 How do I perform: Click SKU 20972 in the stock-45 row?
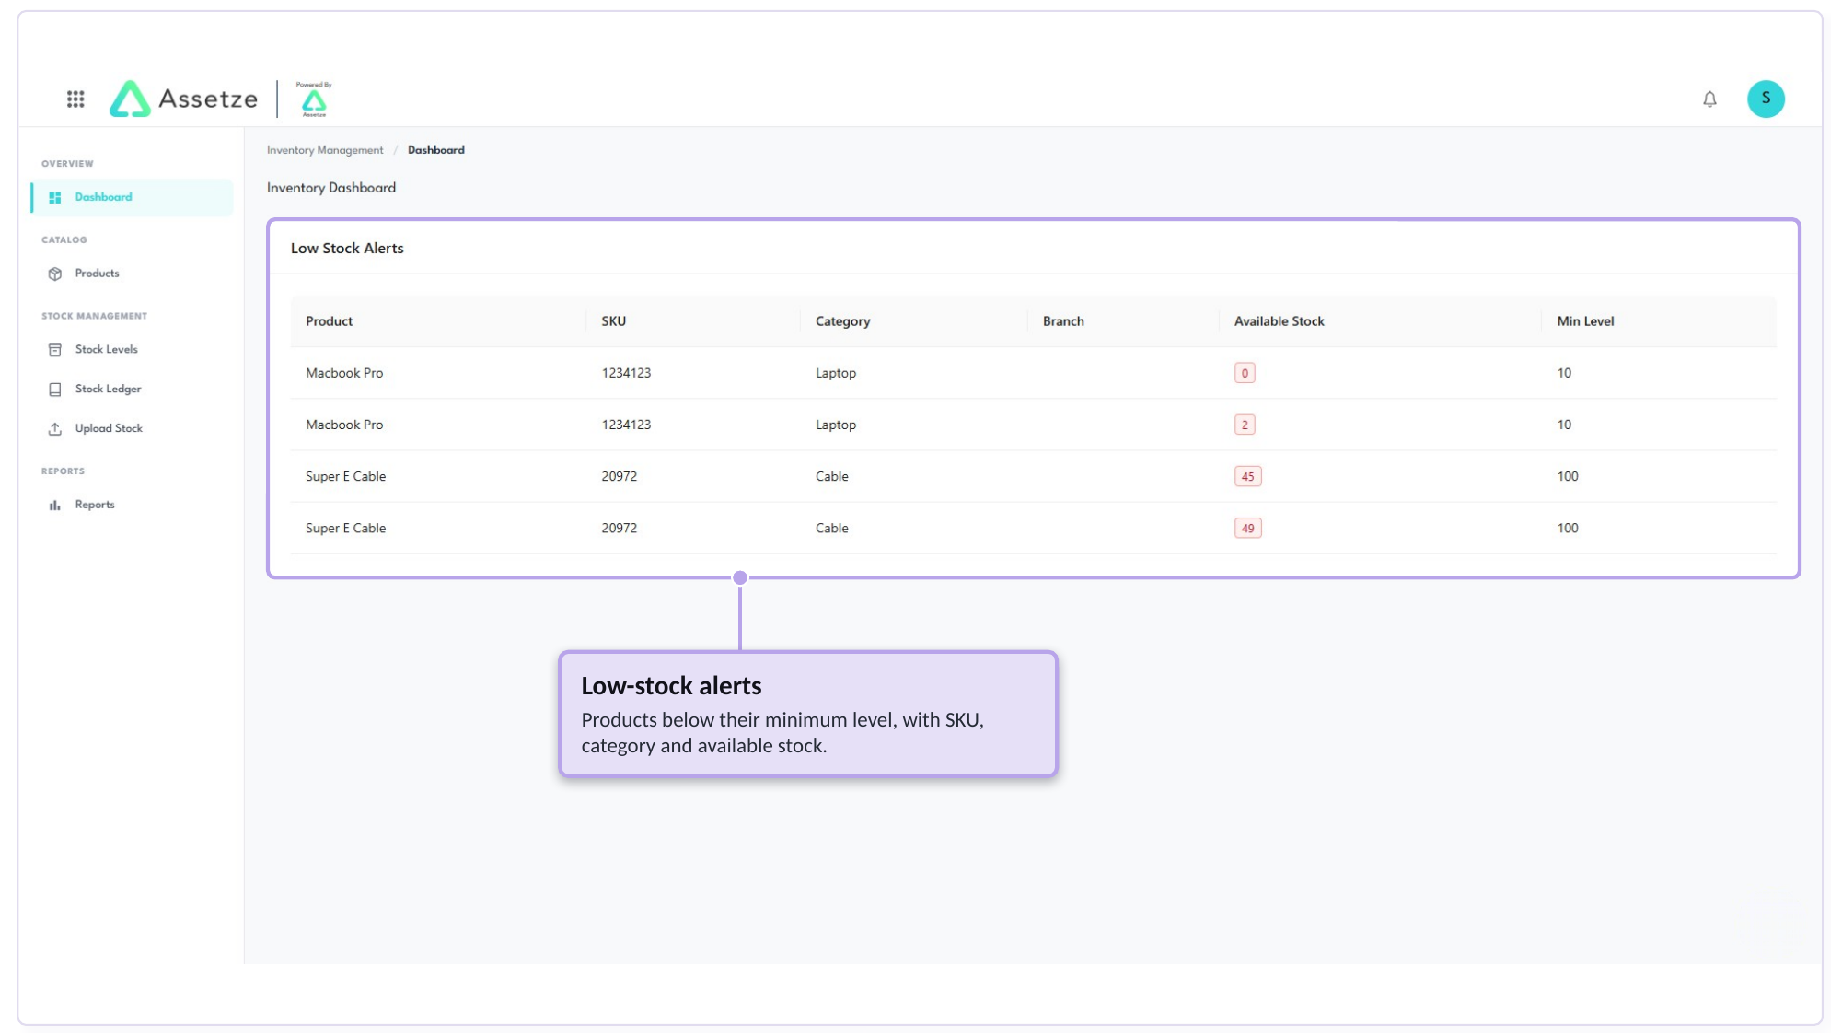[x=619, y=476]
